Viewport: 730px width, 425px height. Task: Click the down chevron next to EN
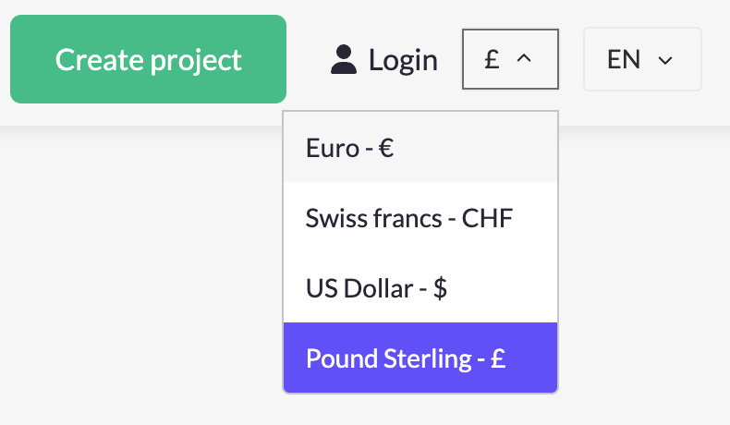point(664,61)
